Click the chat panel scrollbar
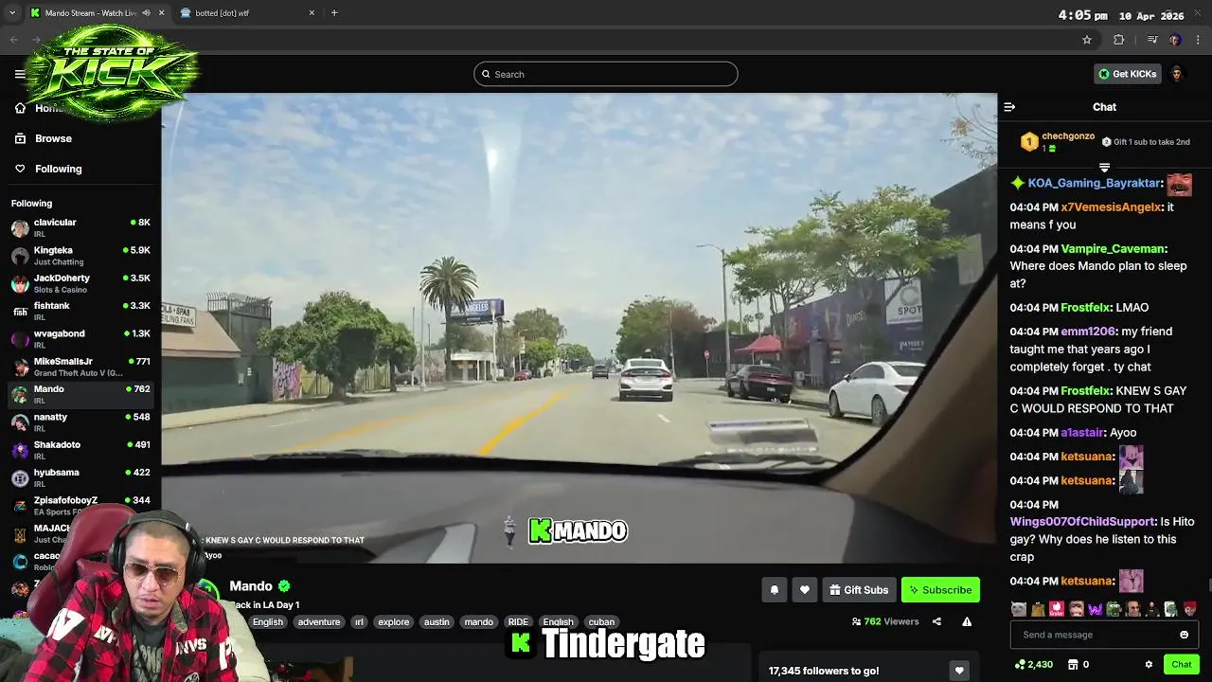The image size is (1212, 682). click(1208, 587)
